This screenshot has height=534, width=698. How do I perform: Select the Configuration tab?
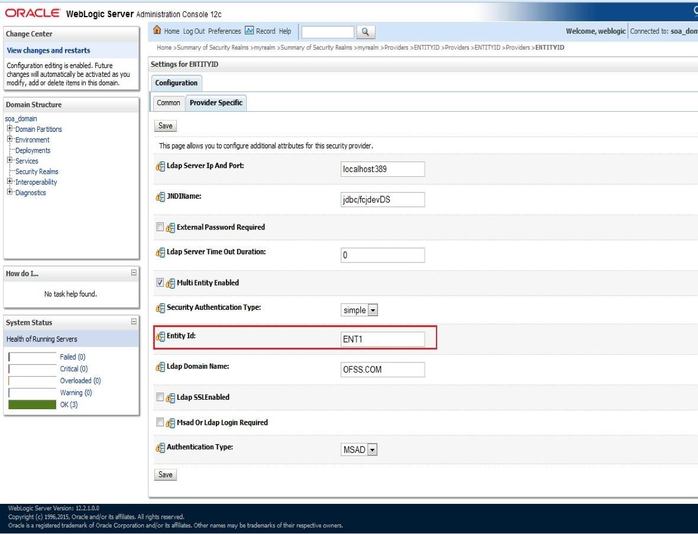[x=176, y=83]
